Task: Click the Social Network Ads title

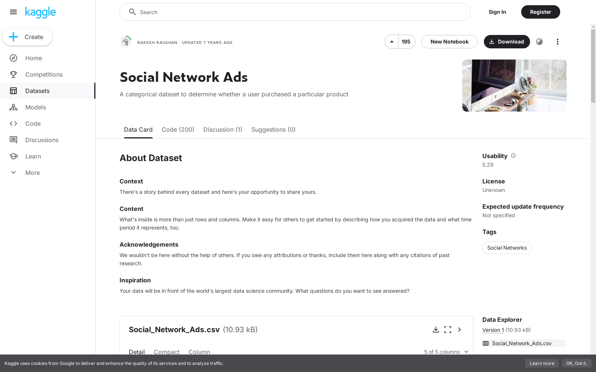Action: tap(184, 77)
